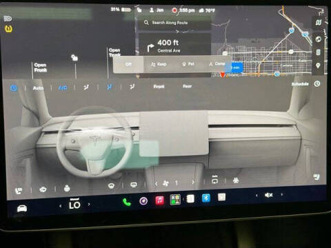Turn off climate with the power icon
The image size is (331, 248).
(14, 88)
